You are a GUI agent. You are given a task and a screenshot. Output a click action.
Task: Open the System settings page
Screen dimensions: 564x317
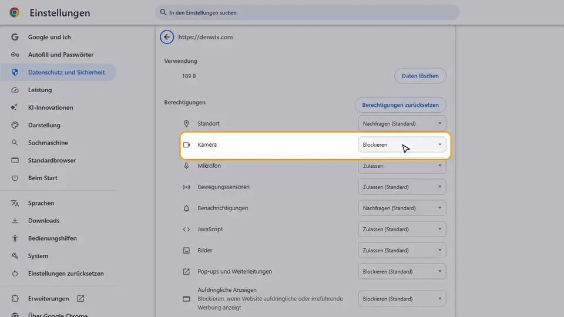point(38,256)
